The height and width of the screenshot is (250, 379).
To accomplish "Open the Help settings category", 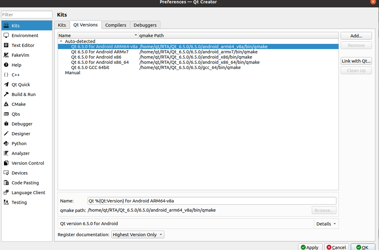I will point(27,65).
